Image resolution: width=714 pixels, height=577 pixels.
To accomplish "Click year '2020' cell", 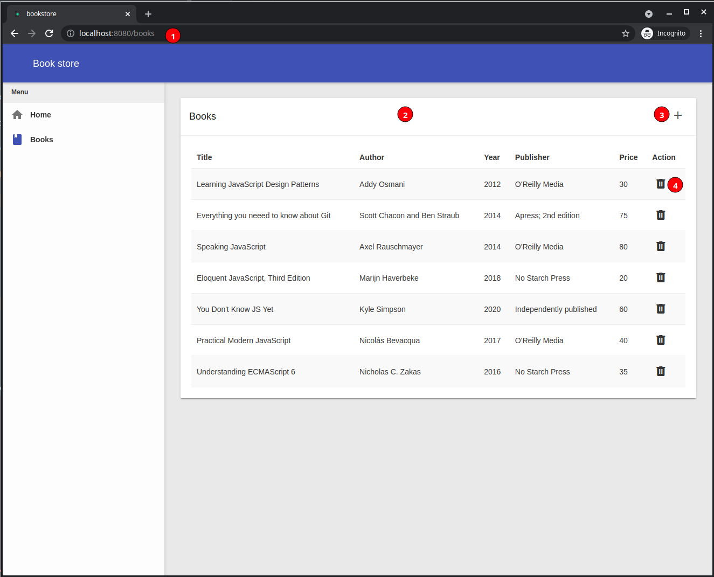I will [492, 309].
